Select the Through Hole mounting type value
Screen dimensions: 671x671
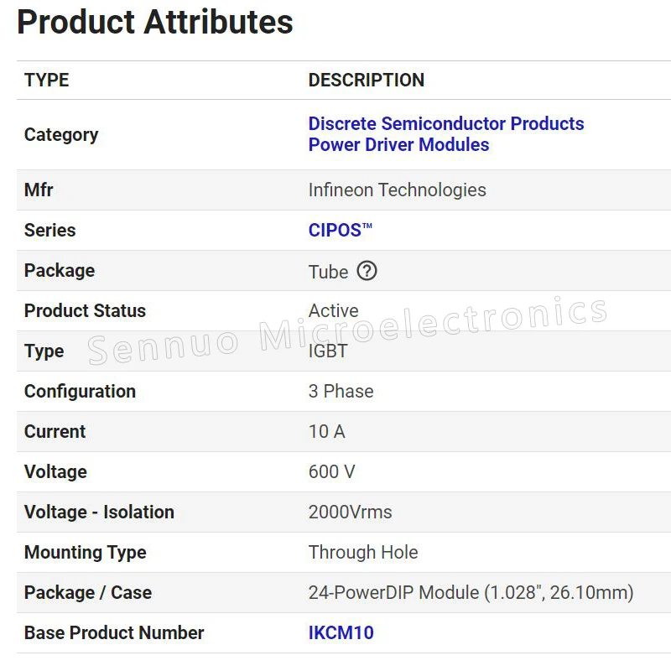tap(363, 552)
